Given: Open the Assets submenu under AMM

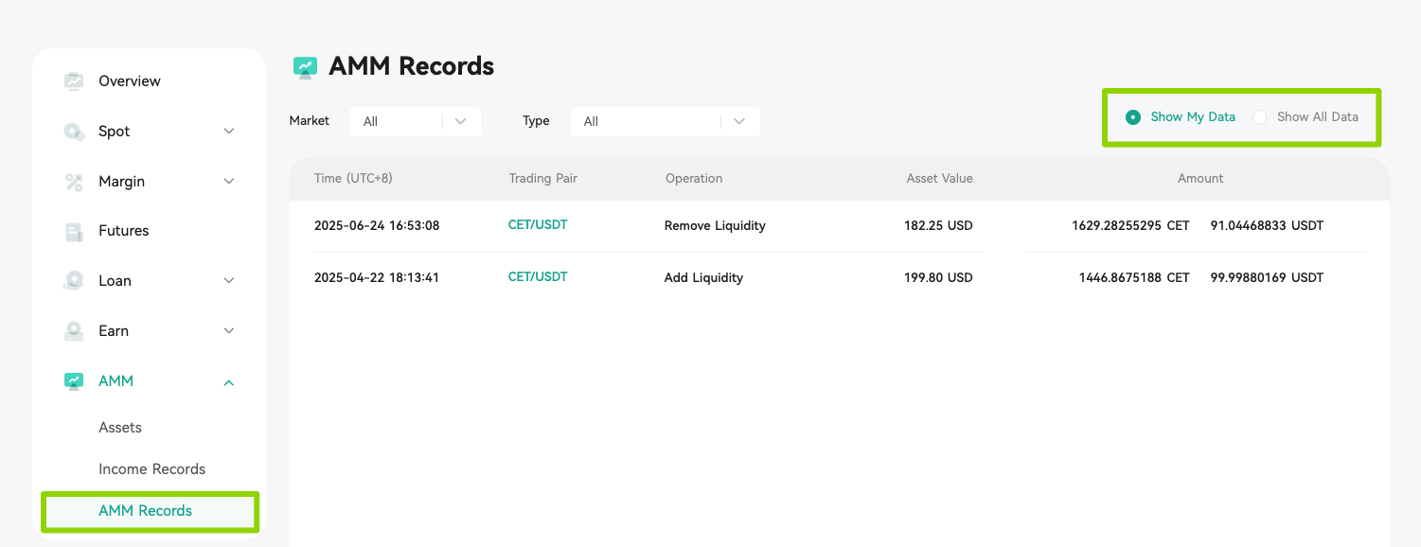Looking at the screenshot, I should pyautogui.click(x=120, y=428).
